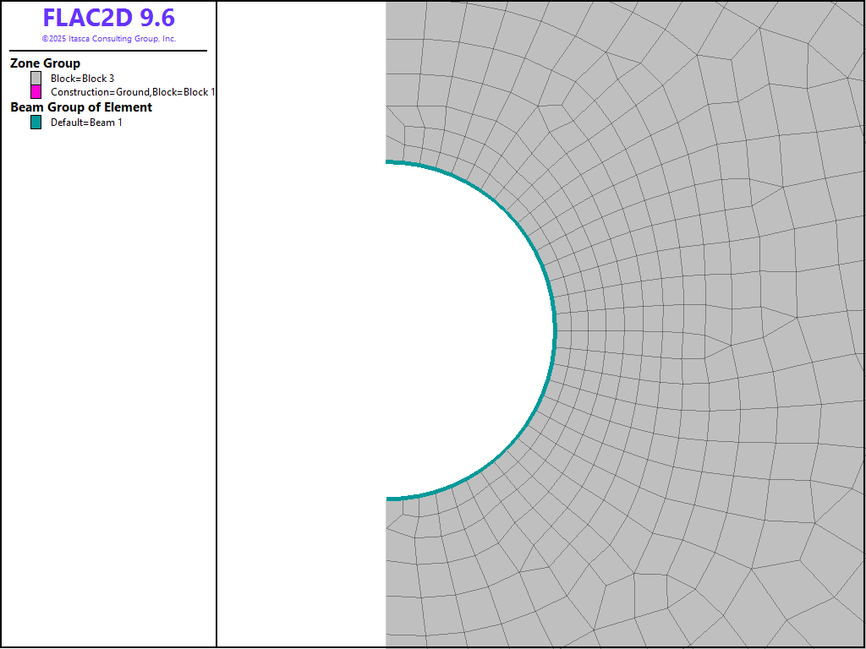Viewport: 866px width, 649px height.
Task: Select the Beam Group of Element heading
Action: point(81,107)
